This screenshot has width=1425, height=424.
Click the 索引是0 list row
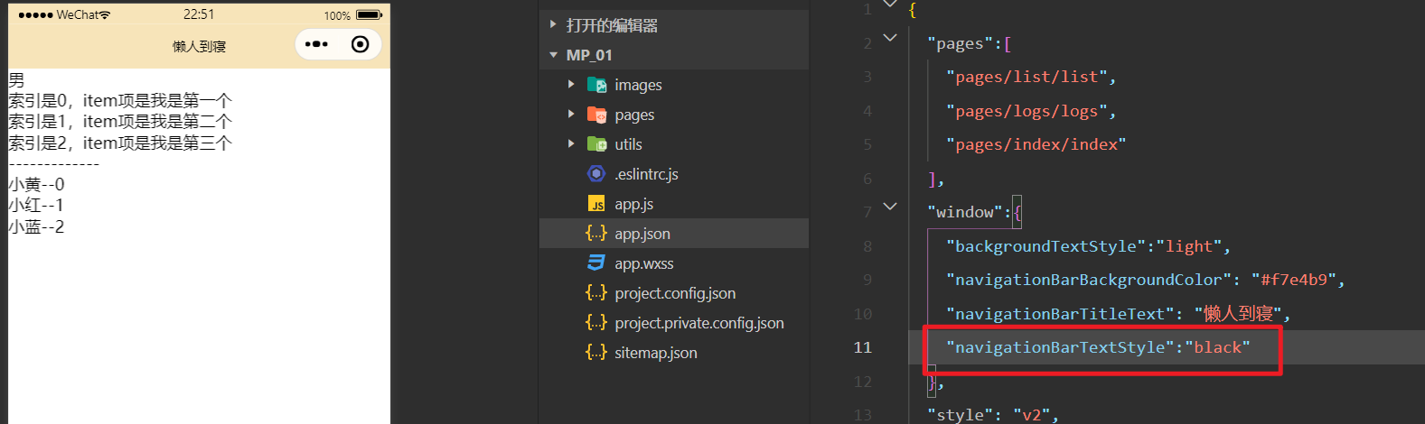point(120,101)
